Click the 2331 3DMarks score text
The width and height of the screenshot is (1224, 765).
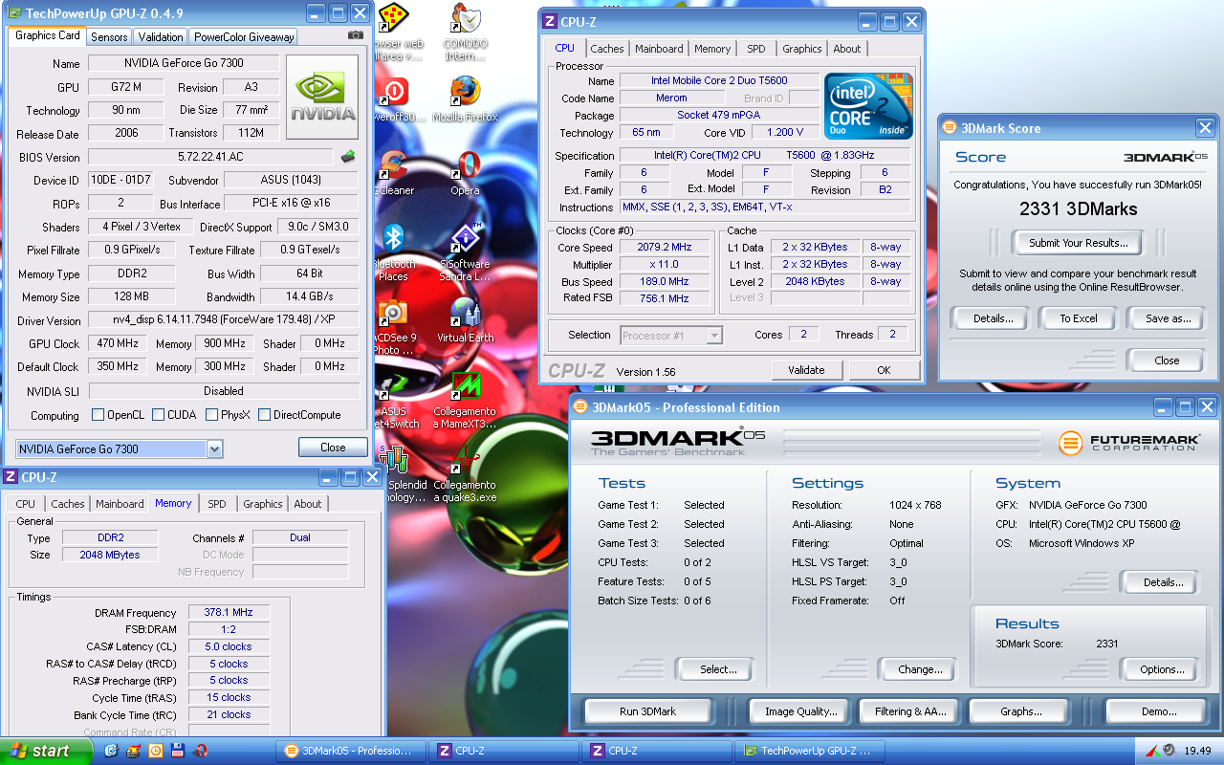1078,208
